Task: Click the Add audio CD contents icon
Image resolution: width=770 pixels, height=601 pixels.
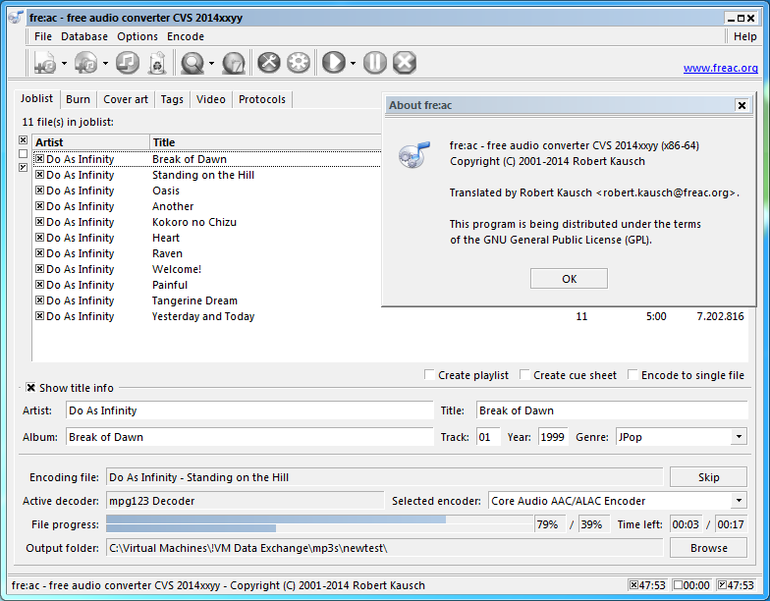Action: pos(86,63)
